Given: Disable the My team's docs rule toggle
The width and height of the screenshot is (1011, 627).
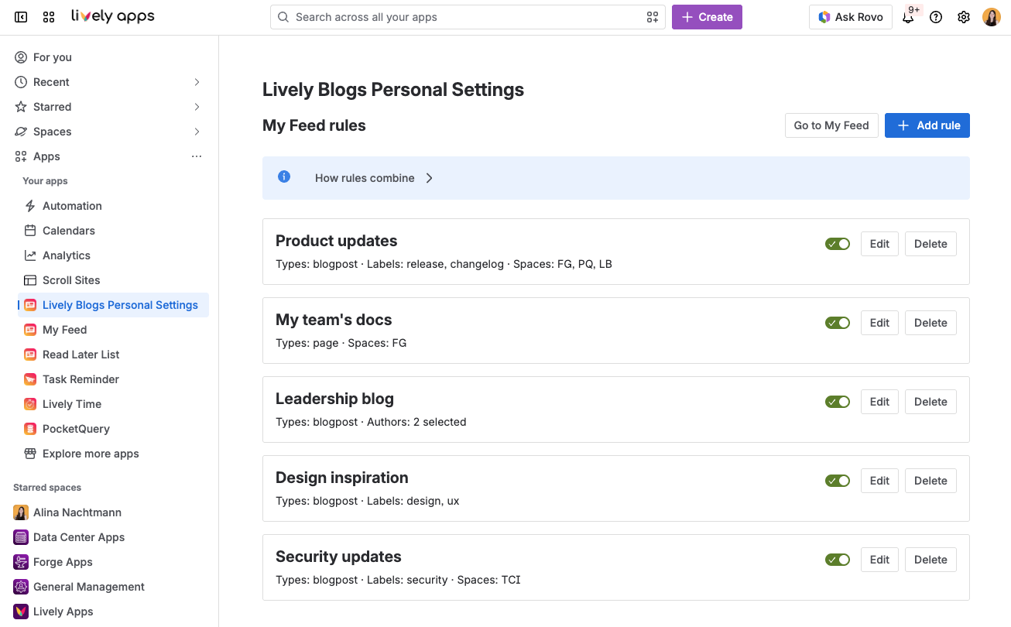Looking at the screenshot, I should point(838,323).
